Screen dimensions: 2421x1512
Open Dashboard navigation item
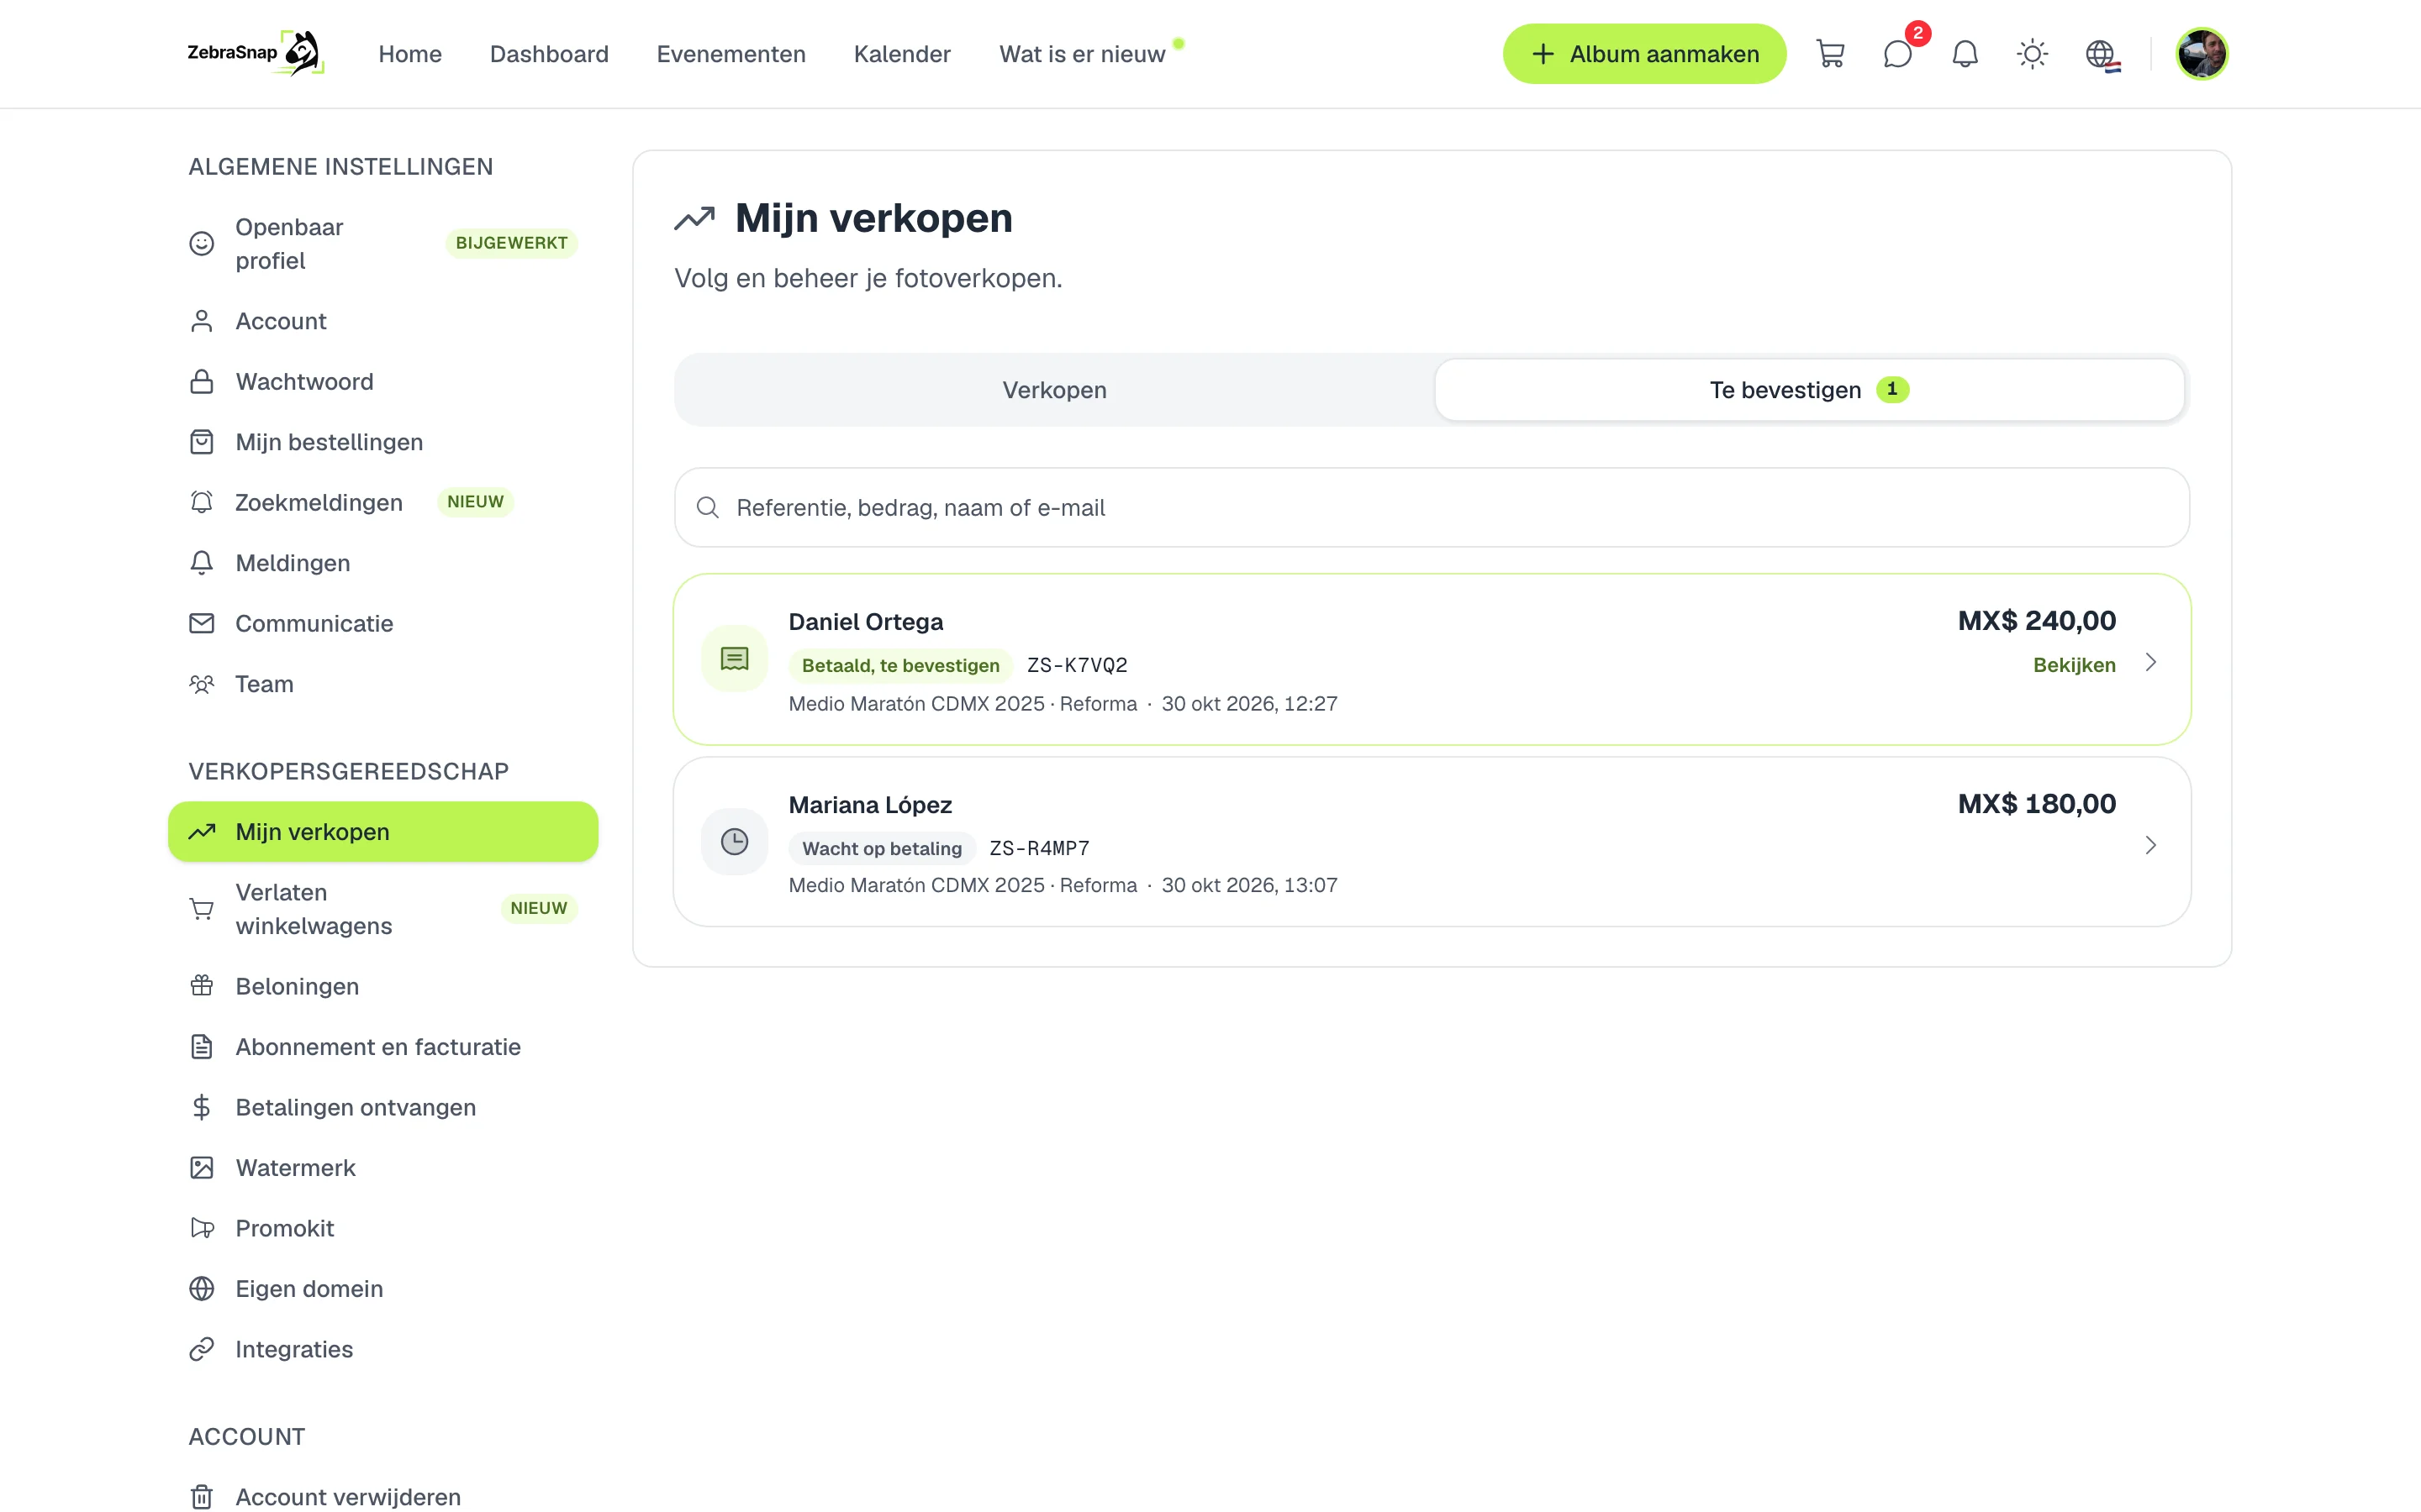pyautogui.click(x=549, y=54)
